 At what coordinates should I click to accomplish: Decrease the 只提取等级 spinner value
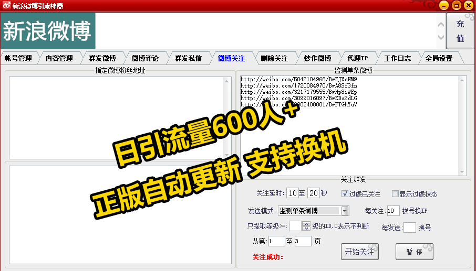(x=307, y=229)
